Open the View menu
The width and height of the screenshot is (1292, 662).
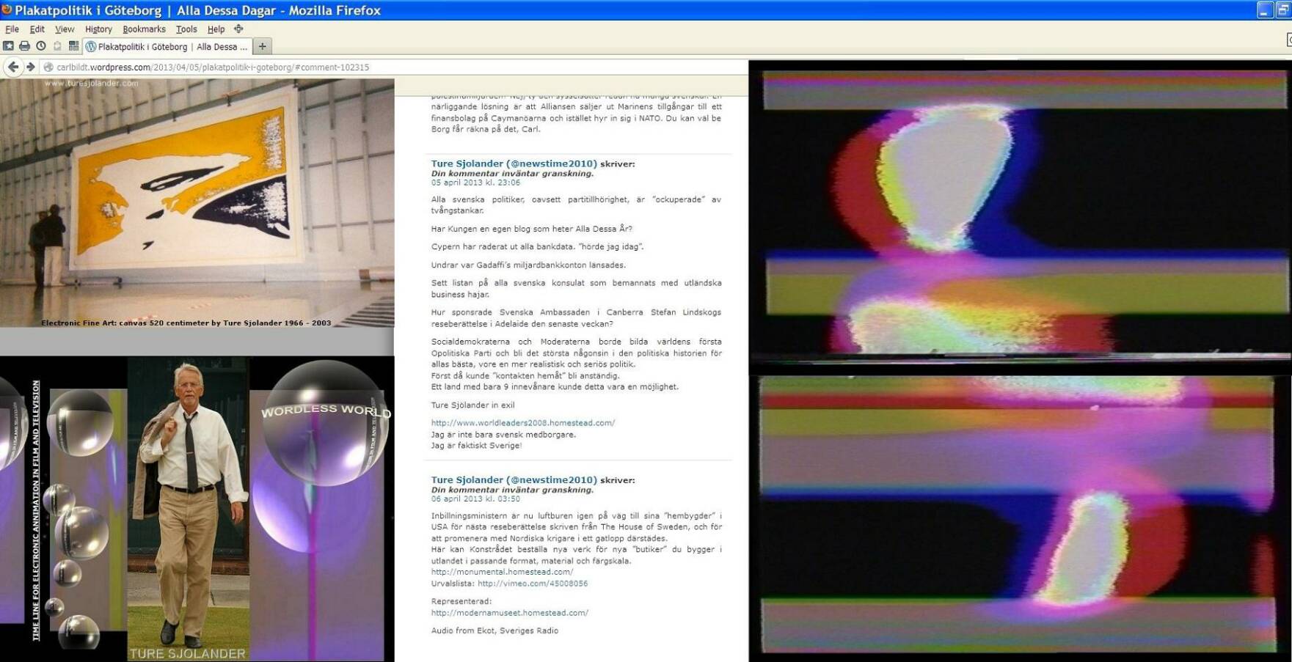[x=65, y=29]
